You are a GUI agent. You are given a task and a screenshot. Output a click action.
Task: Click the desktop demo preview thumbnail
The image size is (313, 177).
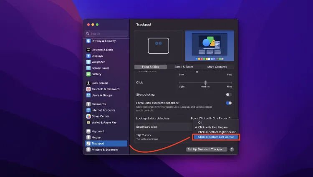(x=210, y=46)
